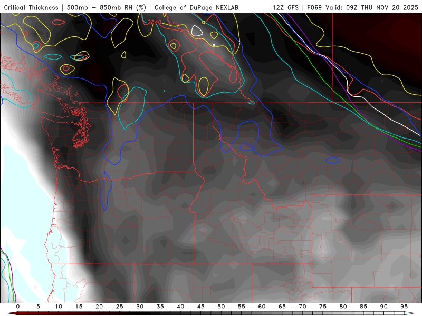The image size is (422, 316).
Task: Click the "10" tick on the humidity scale
Action: (x=59, y=307)
